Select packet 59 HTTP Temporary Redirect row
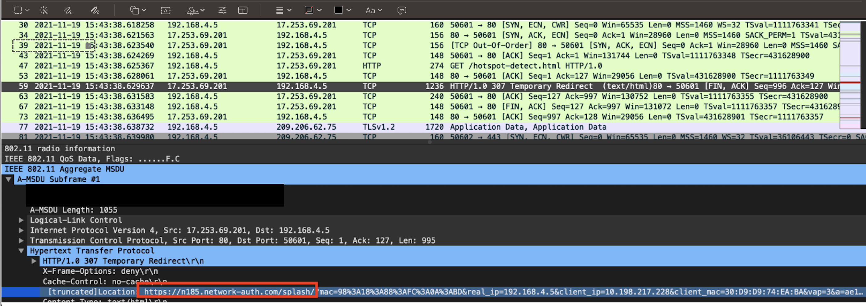Image resolution: width=866 pixels, height=306 pixels. [x=235, y=86]
